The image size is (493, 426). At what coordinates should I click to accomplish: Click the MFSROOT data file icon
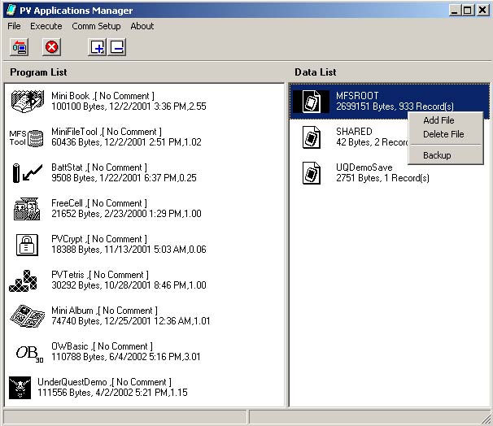coord(312,102)
